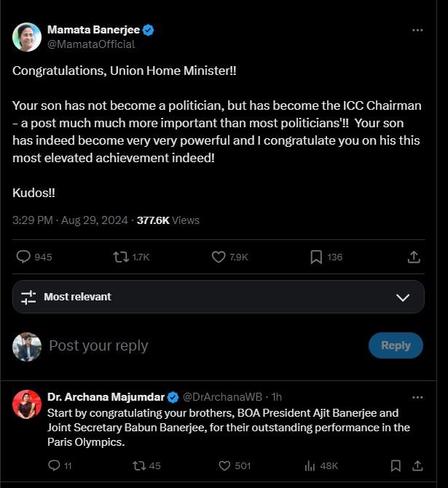This screenshot has height=488, width=448.
Task: View analytics of reply with 48K views
Action: tap(309, 465)
